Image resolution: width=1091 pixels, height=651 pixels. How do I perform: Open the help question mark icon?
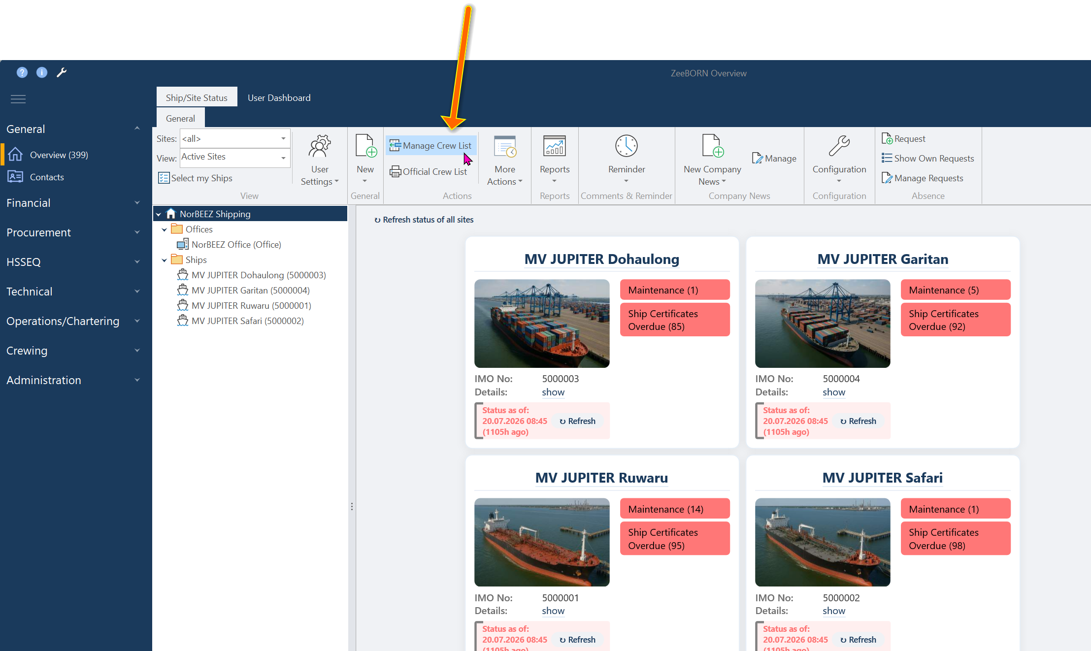(x=22, y=72)
